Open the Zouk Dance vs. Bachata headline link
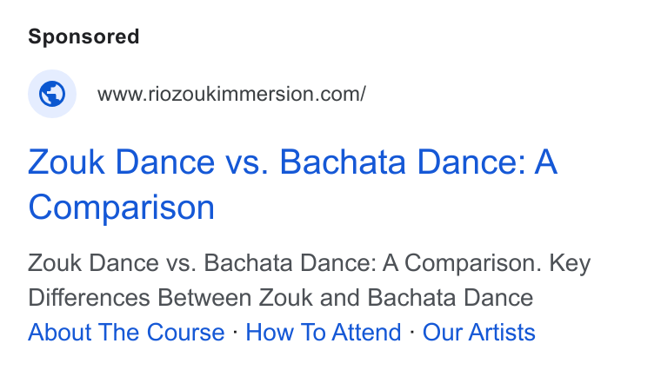The image size is (661, 370). (292, 184)
